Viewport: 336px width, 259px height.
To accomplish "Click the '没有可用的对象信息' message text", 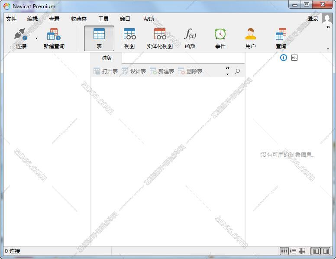I will click(288, 155).
